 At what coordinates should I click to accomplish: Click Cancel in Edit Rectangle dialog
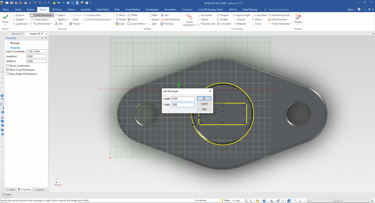point(204,104)
